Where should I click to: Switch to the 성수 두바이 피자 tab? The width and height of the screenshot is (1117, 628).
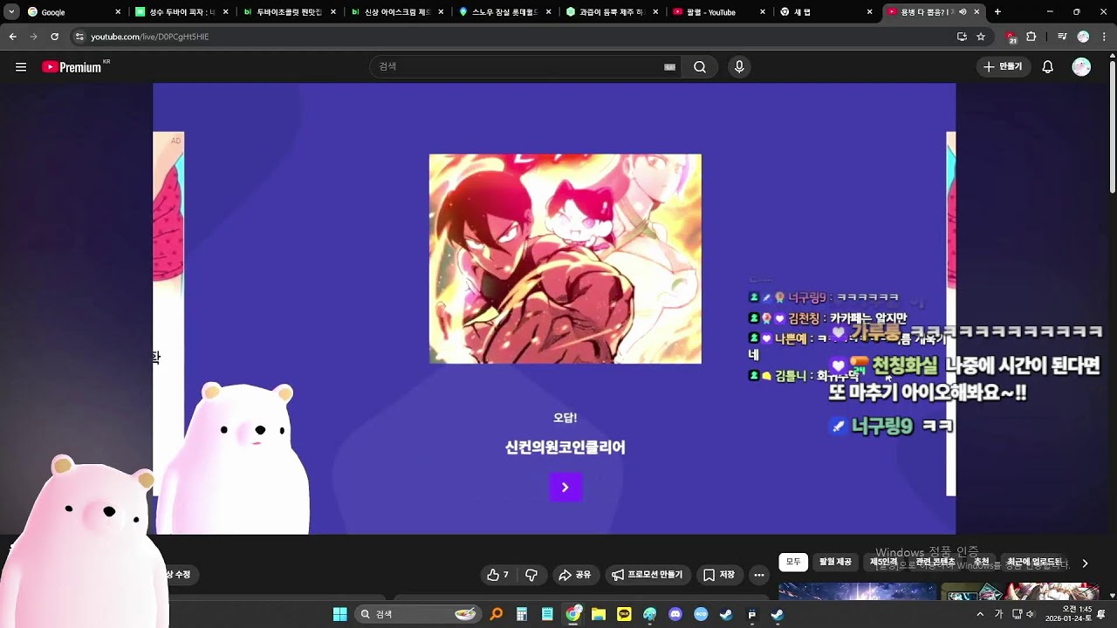click(182, 12)
